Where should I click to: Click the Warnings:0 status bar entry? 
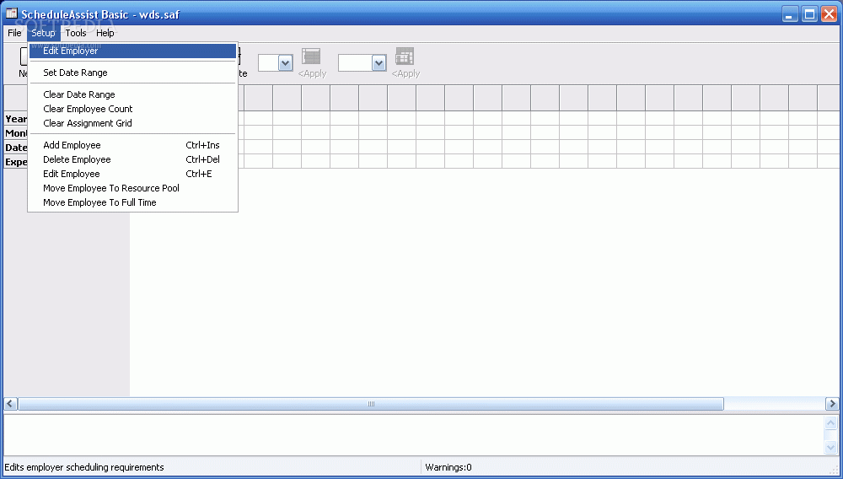tap(448, 467)
